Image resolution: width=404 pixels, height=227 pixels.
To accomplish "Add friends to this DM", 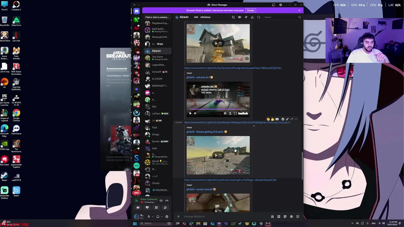I will [252, 17].
